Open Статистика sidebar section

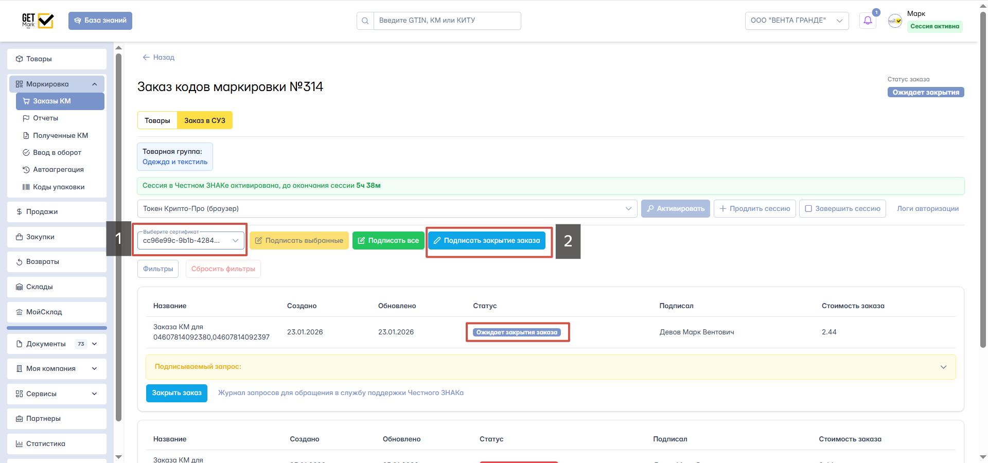click(57, 444)
